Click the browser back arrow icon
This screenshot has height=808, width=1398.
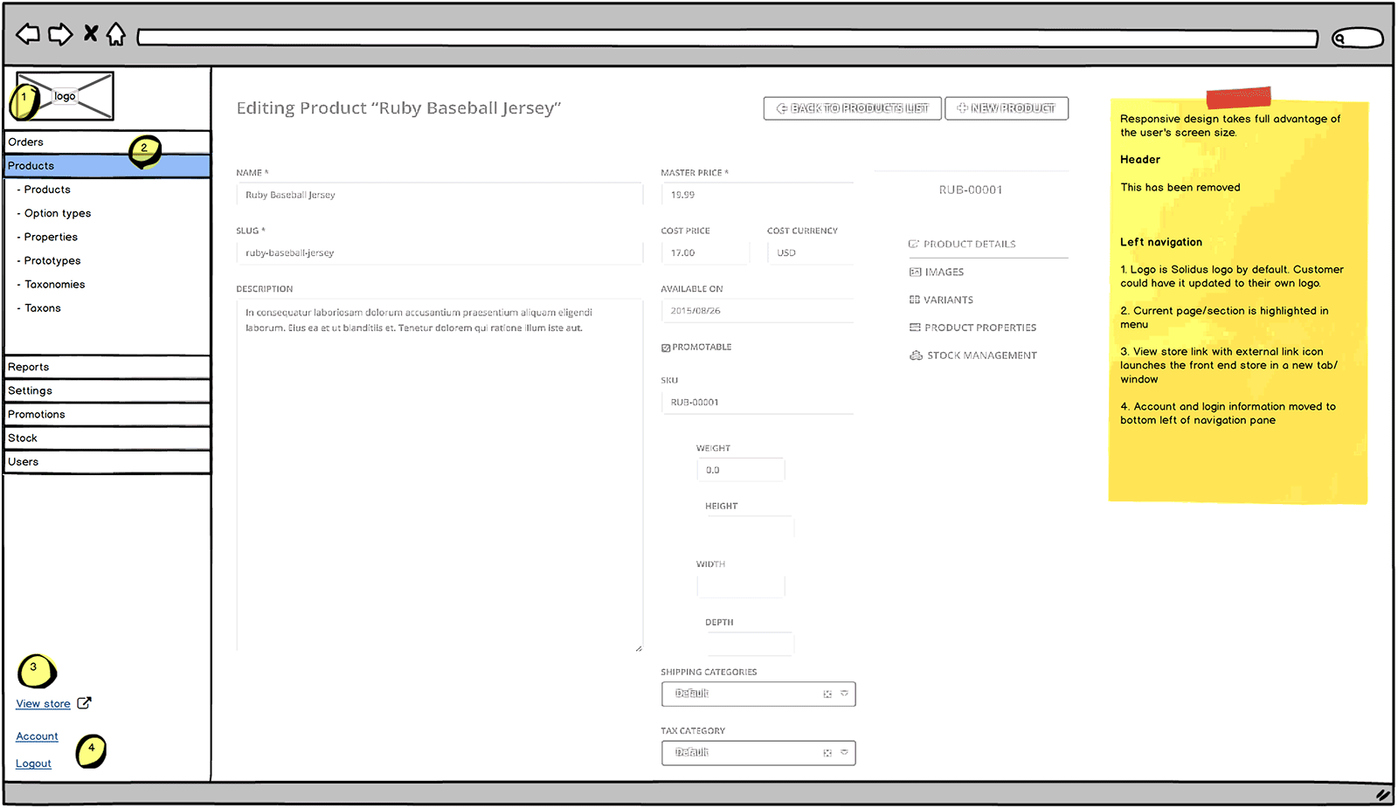[x=26, y=33]
